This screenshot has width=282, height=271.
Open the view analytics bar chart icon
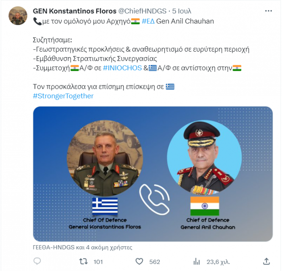(197, 261)
